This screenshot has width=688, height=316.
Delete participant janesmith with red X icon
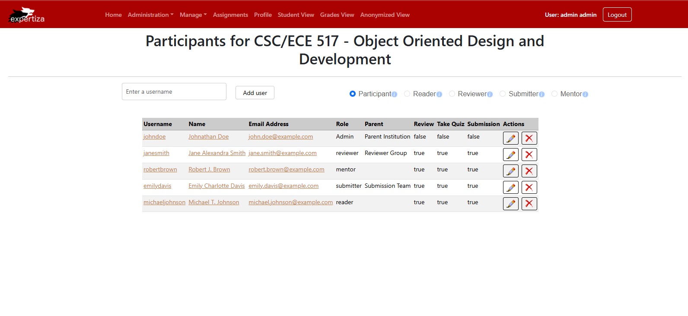pyautogui.click(x=529, y=155)
